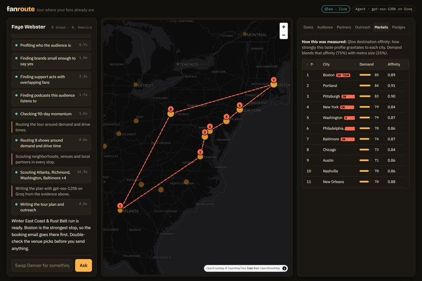
Task: Select the Markets tab
Action: (x=381, y=27)
